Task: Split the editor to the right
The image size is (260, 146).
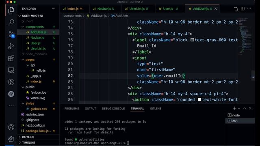Action: pyautogui.click(x=243, y=9)
